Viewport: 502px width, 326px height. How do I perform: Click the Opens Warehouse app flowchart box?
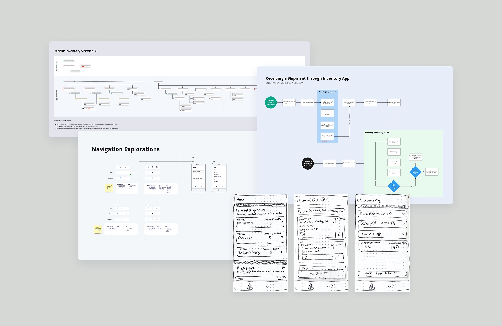(308, 102)
